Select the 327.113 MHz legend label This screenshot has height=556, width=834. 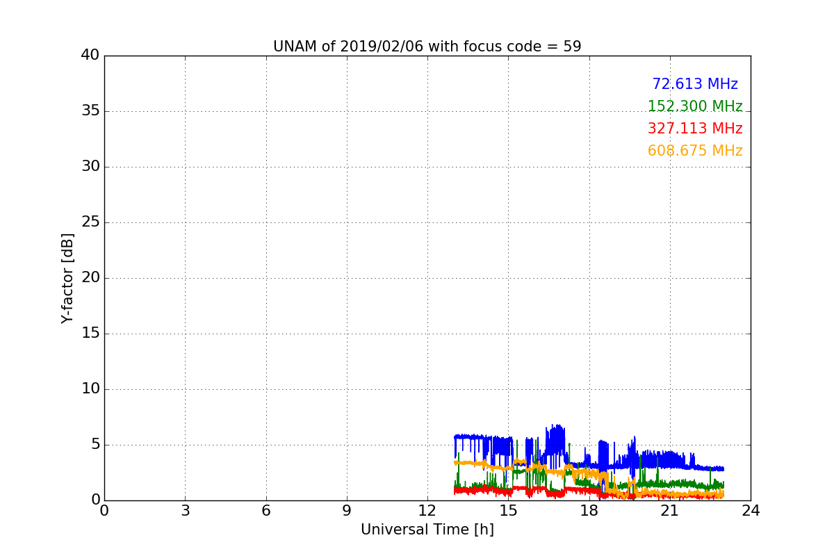pyautogui.click(x=695, y=129)
